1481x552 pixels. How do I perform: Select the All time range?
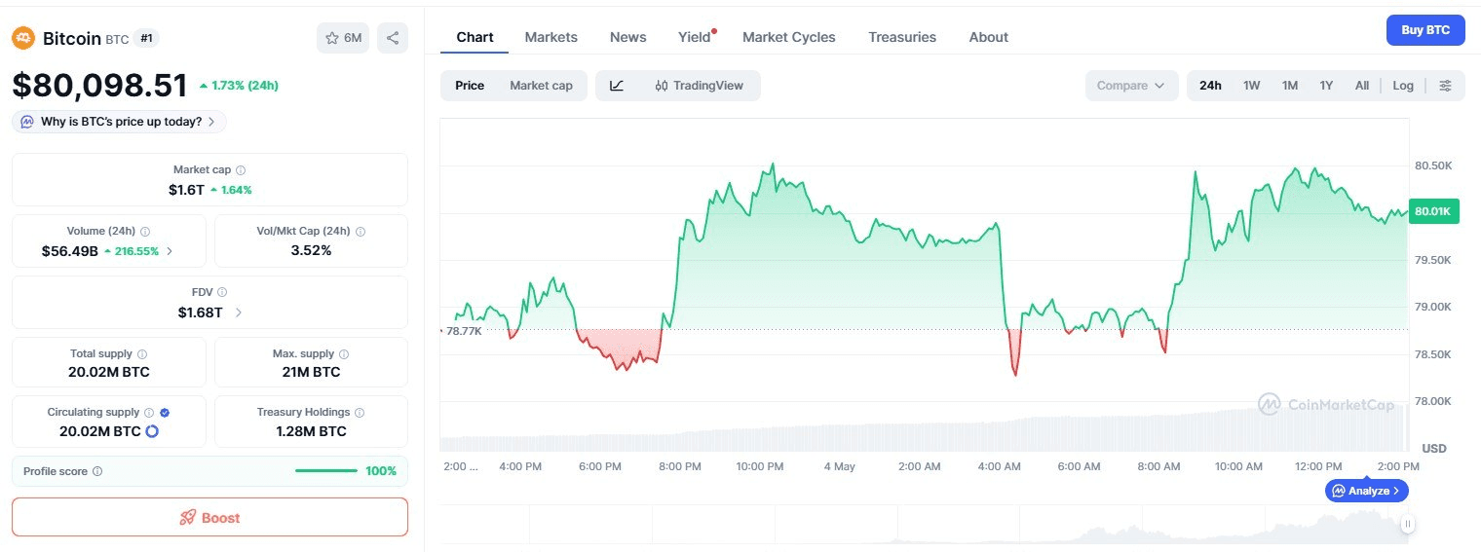point(1362,86)
